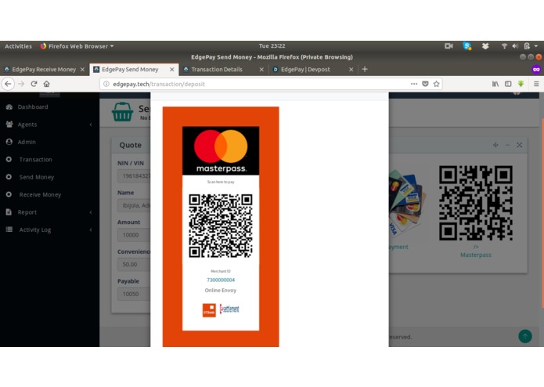Click the right-side Masterpass QR code thumbnail

[476, 203]
